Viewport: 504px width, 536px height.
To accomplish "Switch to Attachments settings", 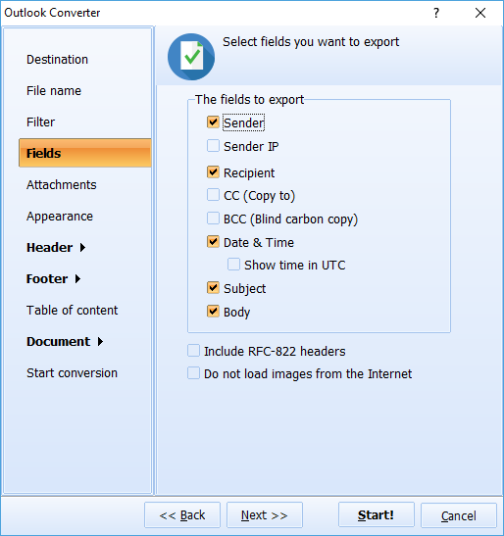I will click(x=61, y=185).
